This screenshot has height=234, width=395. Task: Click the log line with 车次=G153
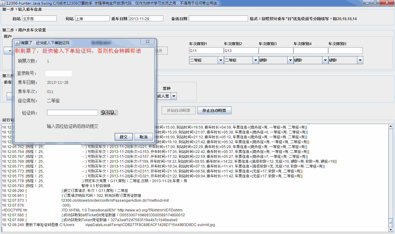click(155, 152)
